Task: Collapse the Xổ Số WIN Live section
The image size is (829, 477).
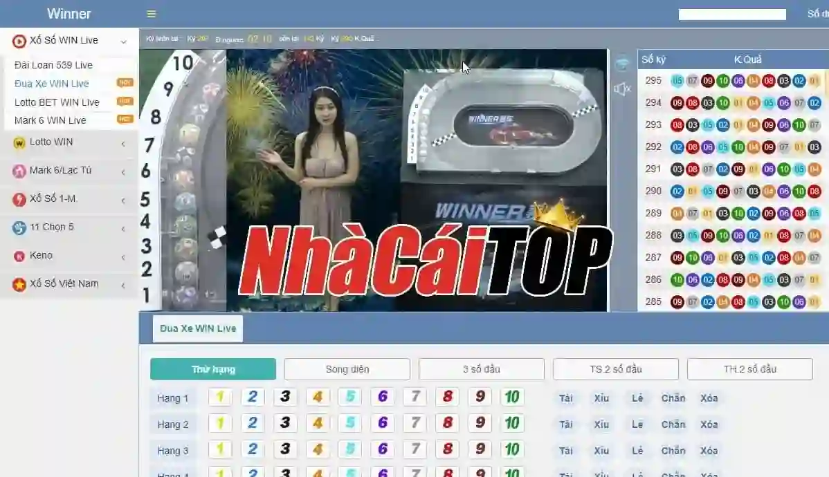Action: point(124,41)
